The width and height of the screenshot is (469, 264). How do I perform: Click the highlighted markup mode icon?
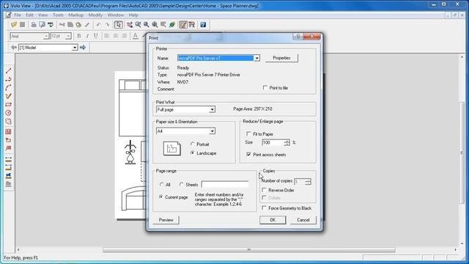183,24
